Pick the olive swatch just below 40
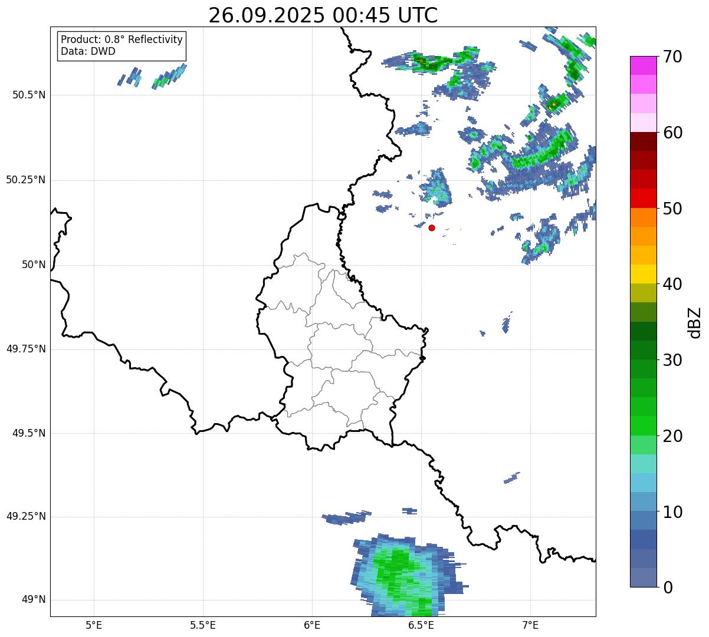709x637 pixels. point(643,293)
